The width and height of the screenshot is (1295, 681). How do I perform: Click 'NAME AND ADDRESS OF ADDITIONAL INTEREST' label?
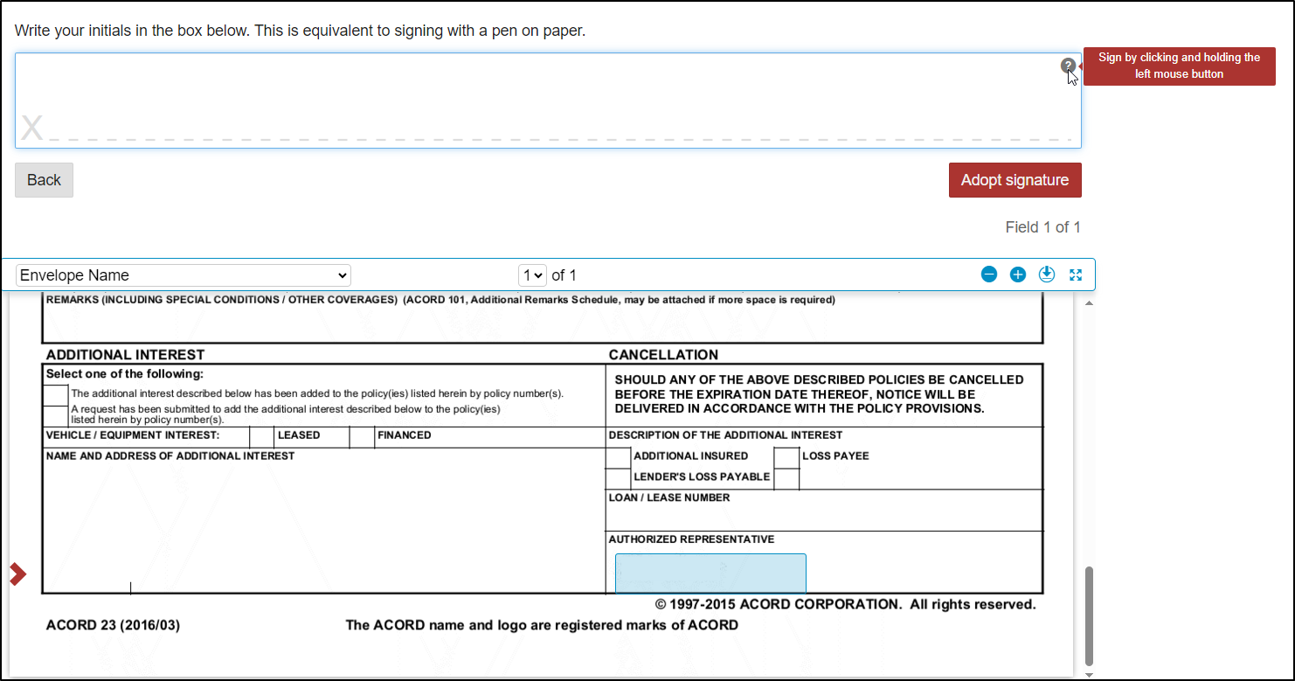170,455
